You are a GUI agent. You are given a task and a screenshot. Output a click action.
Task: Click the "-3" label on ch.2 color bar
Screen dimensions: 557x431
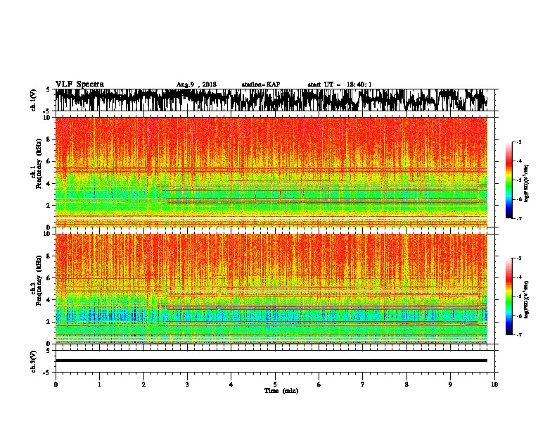tap(519, 258)
